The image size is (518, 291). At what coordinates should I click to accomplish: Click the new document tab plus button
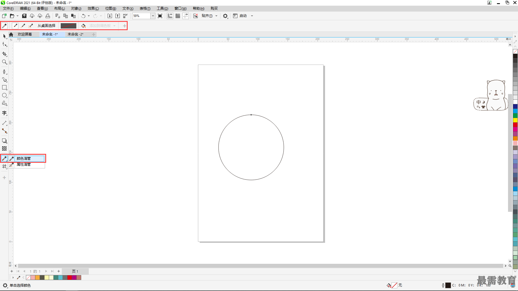pos(94,34)
